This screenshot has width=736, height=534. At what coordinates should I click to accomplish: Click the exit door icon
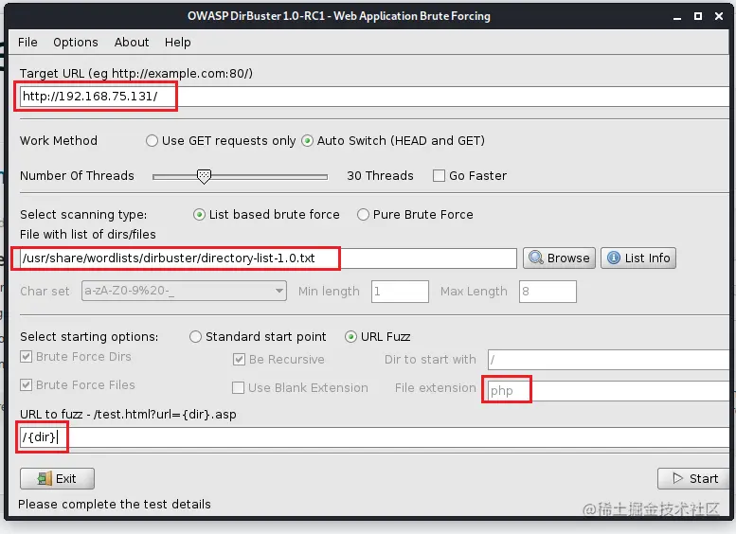45,479
